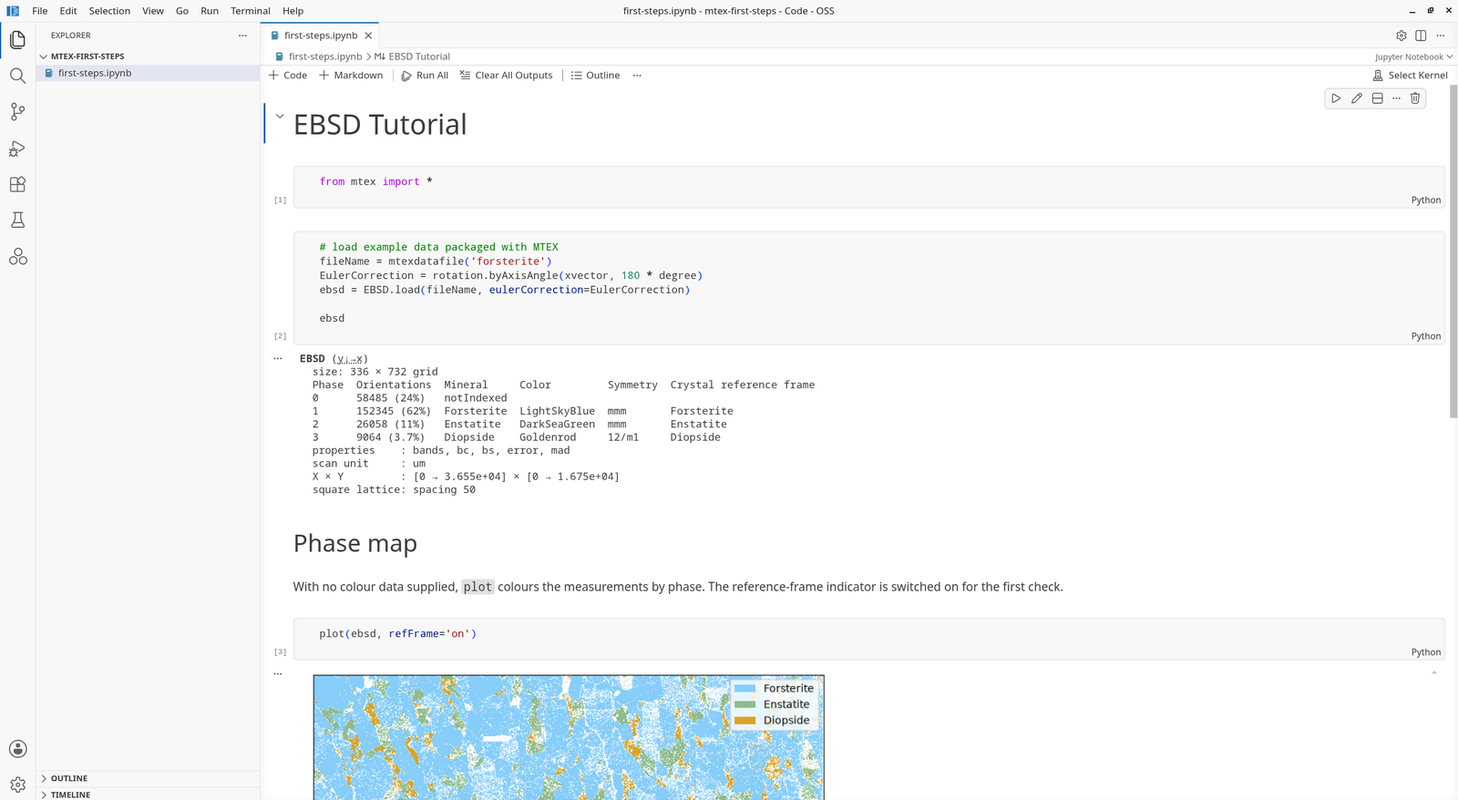Select first-steps.ipynb in the Explorer tree
1458x800 pixels.
tap(148, 73)
